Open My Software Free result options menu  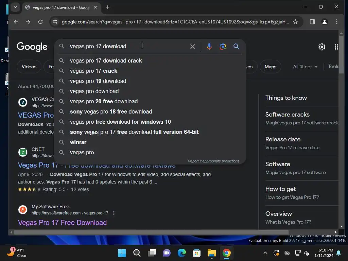114,213
